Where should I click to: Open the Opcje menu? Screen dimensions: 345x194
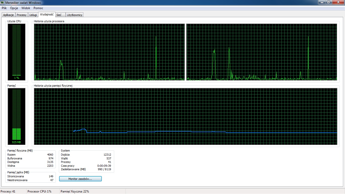pyautogui.click(x=14, y=8)
